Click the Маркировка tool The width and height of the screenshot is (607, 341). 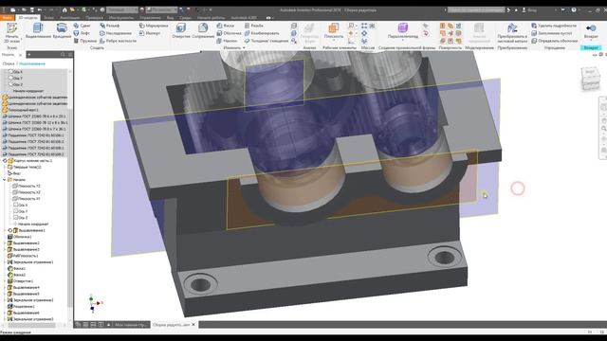tap(154, 26)
